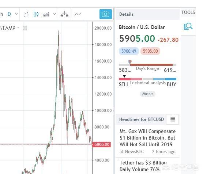The width and height of the screenshot is (203, 174).
Task: Toggle the visibility icon beside STAMP label
Action: click(25, 28)
